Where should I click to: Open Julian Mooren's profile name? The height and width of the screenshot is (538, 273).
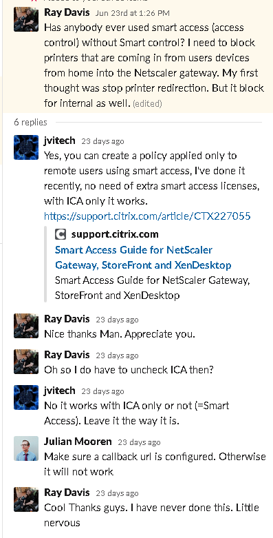coord(78,442)
